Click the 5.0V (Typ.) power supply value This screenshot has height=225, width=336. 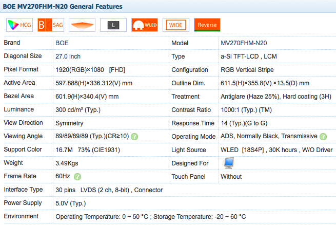tap(71, 203)
